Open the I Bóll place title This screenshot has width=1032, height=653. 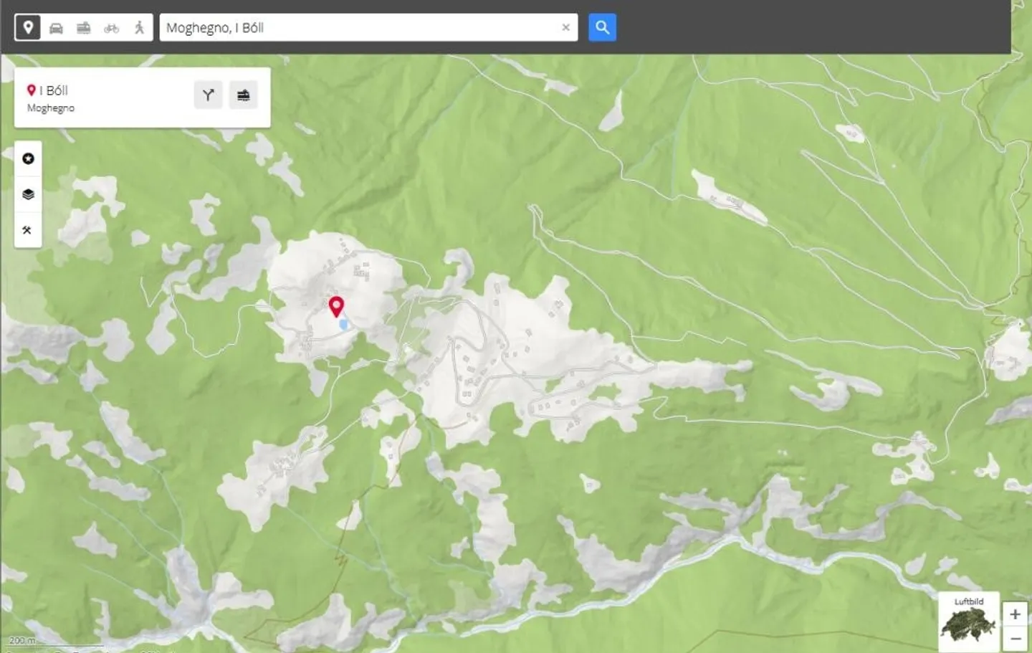[x=54, y=90]
